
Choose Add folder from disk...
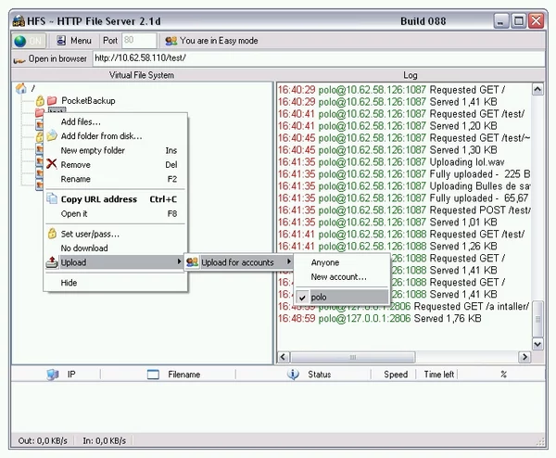click(116, 136)
